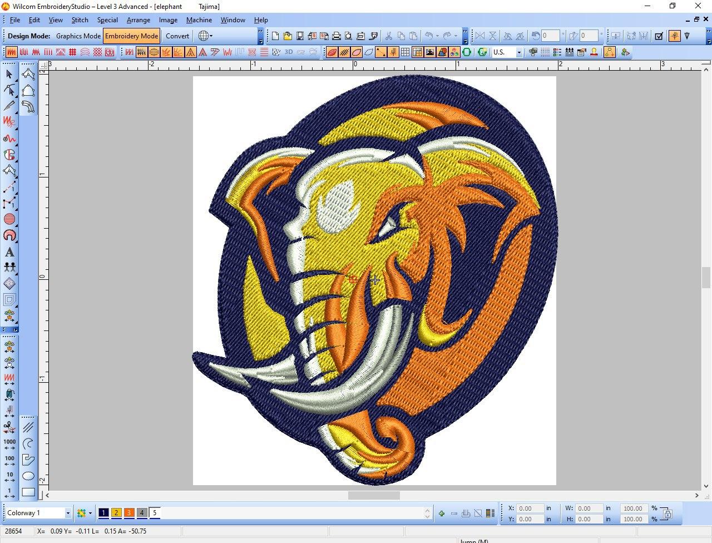
Task: Open the globe icon dropdown arrow
Action: [211, 36]
